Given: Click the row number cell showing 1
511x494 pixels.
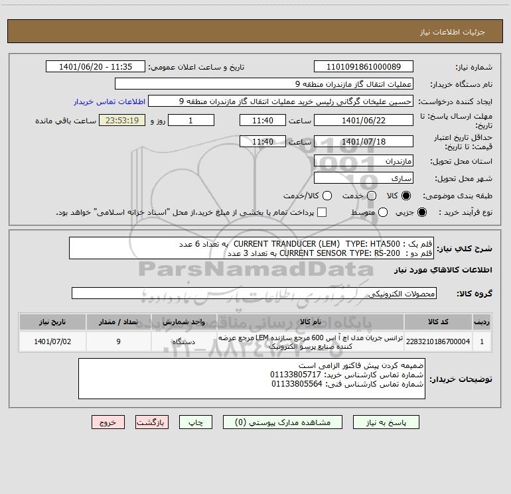Looking at the screenshot, I should tap(482, 341).
